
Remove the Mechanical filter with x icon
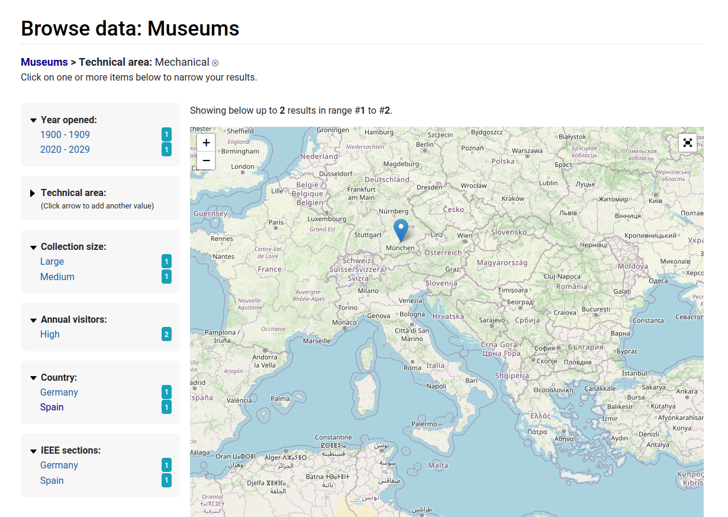tap(215, 63)
